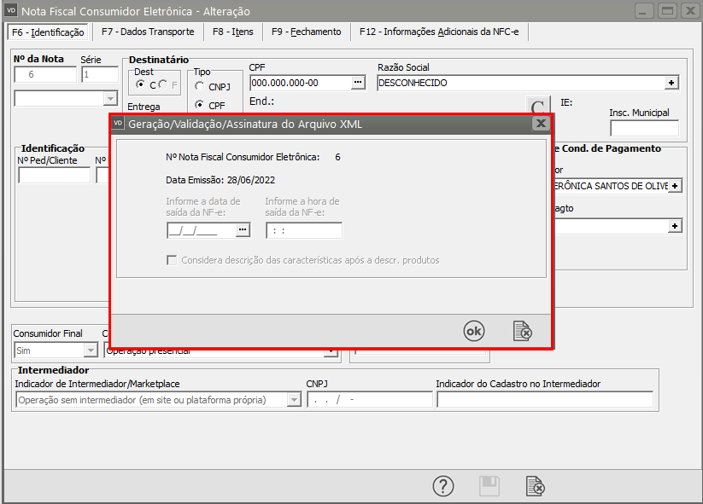Toggle 'Considera descrição das características' checkbox
The image size is (703, 504).
point(172,260)
